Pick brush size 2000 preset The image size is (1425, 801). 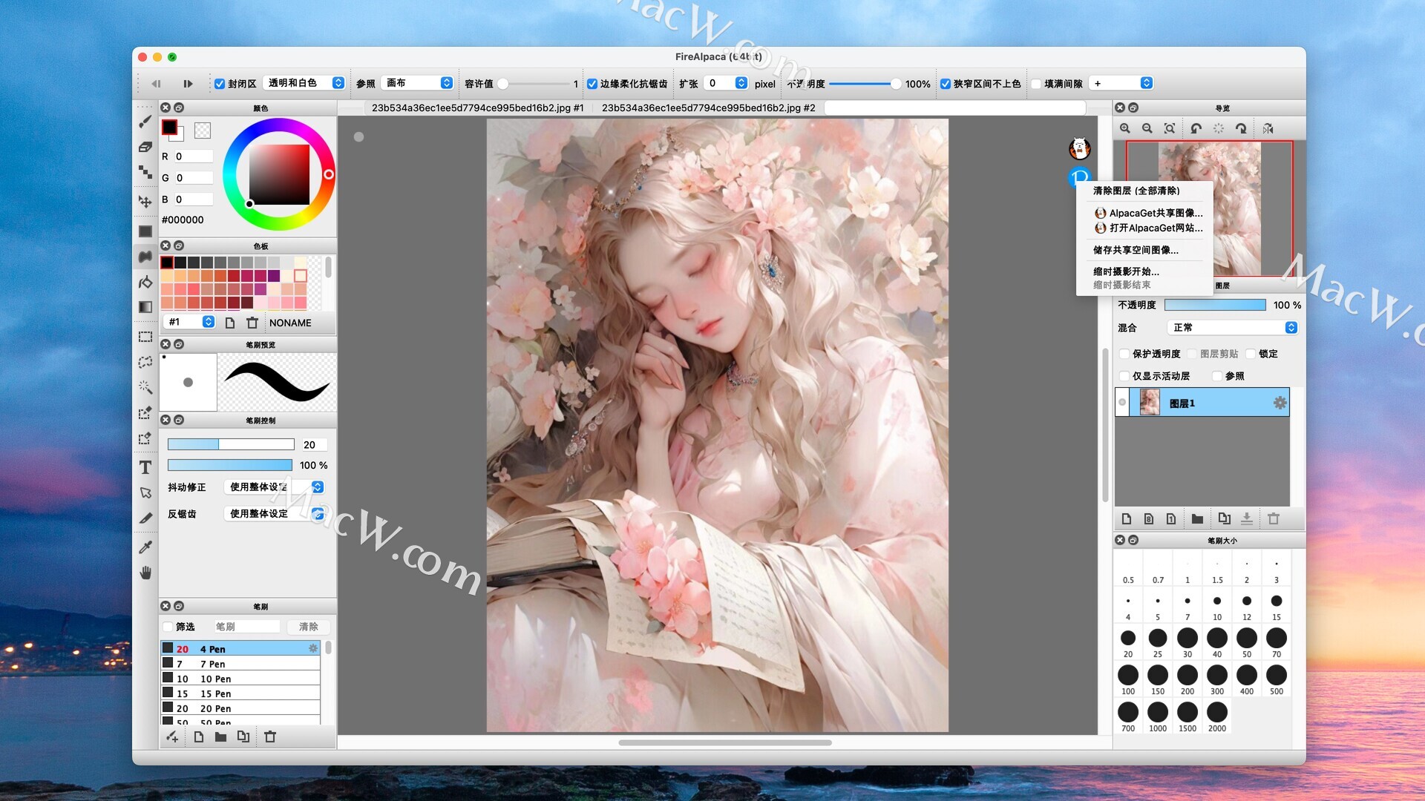coord(1217,716)
